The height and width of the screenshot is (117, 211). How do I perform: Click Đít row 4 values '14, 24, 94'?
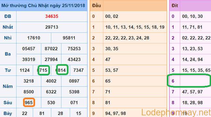192,59
